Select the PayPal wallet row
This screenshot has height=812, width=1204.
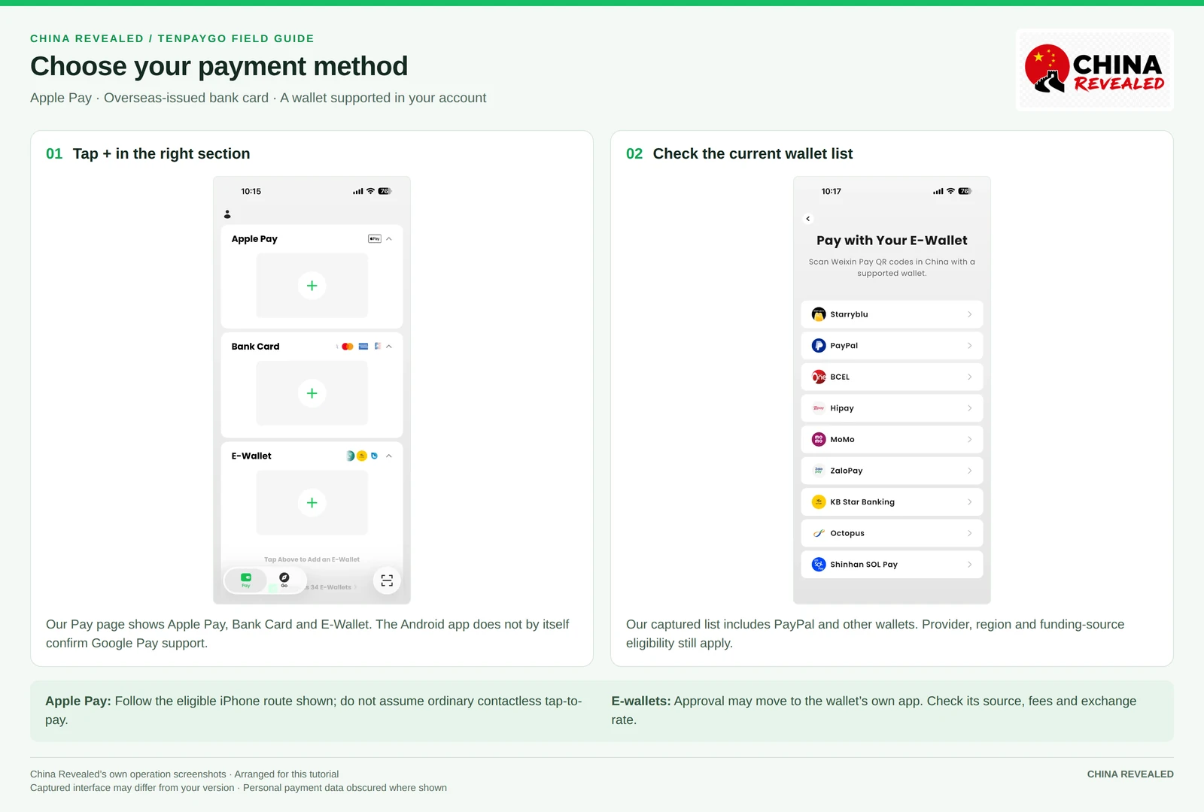click(892, 346)
